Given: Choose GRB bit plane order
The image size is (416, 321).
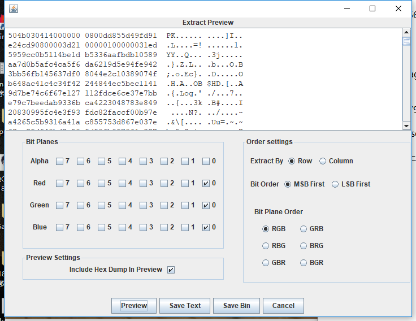Looking at the screenshot, I should (x=304, y=229).
